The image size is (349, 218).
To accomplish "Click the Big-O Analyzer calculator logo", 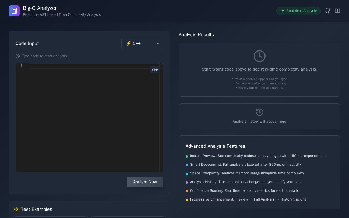I will tap(14, 11).
